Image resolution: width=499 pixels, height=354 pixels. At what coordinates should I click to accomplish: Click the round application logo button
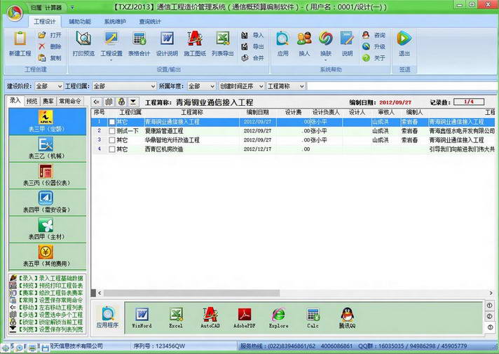tap(15, 13)
